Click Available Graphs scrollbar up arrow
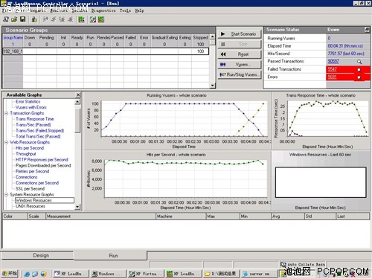The image size is (372, 279). click(77, 101)
